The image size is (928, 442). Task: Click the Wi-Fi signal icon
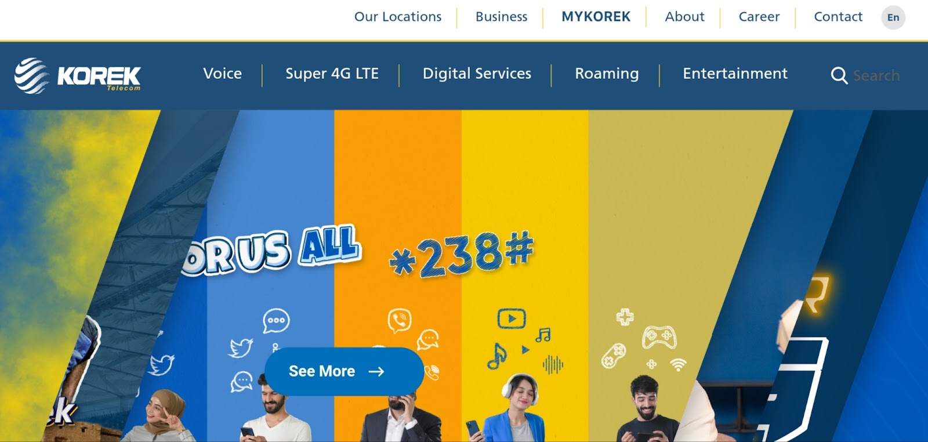coord(677,365)
